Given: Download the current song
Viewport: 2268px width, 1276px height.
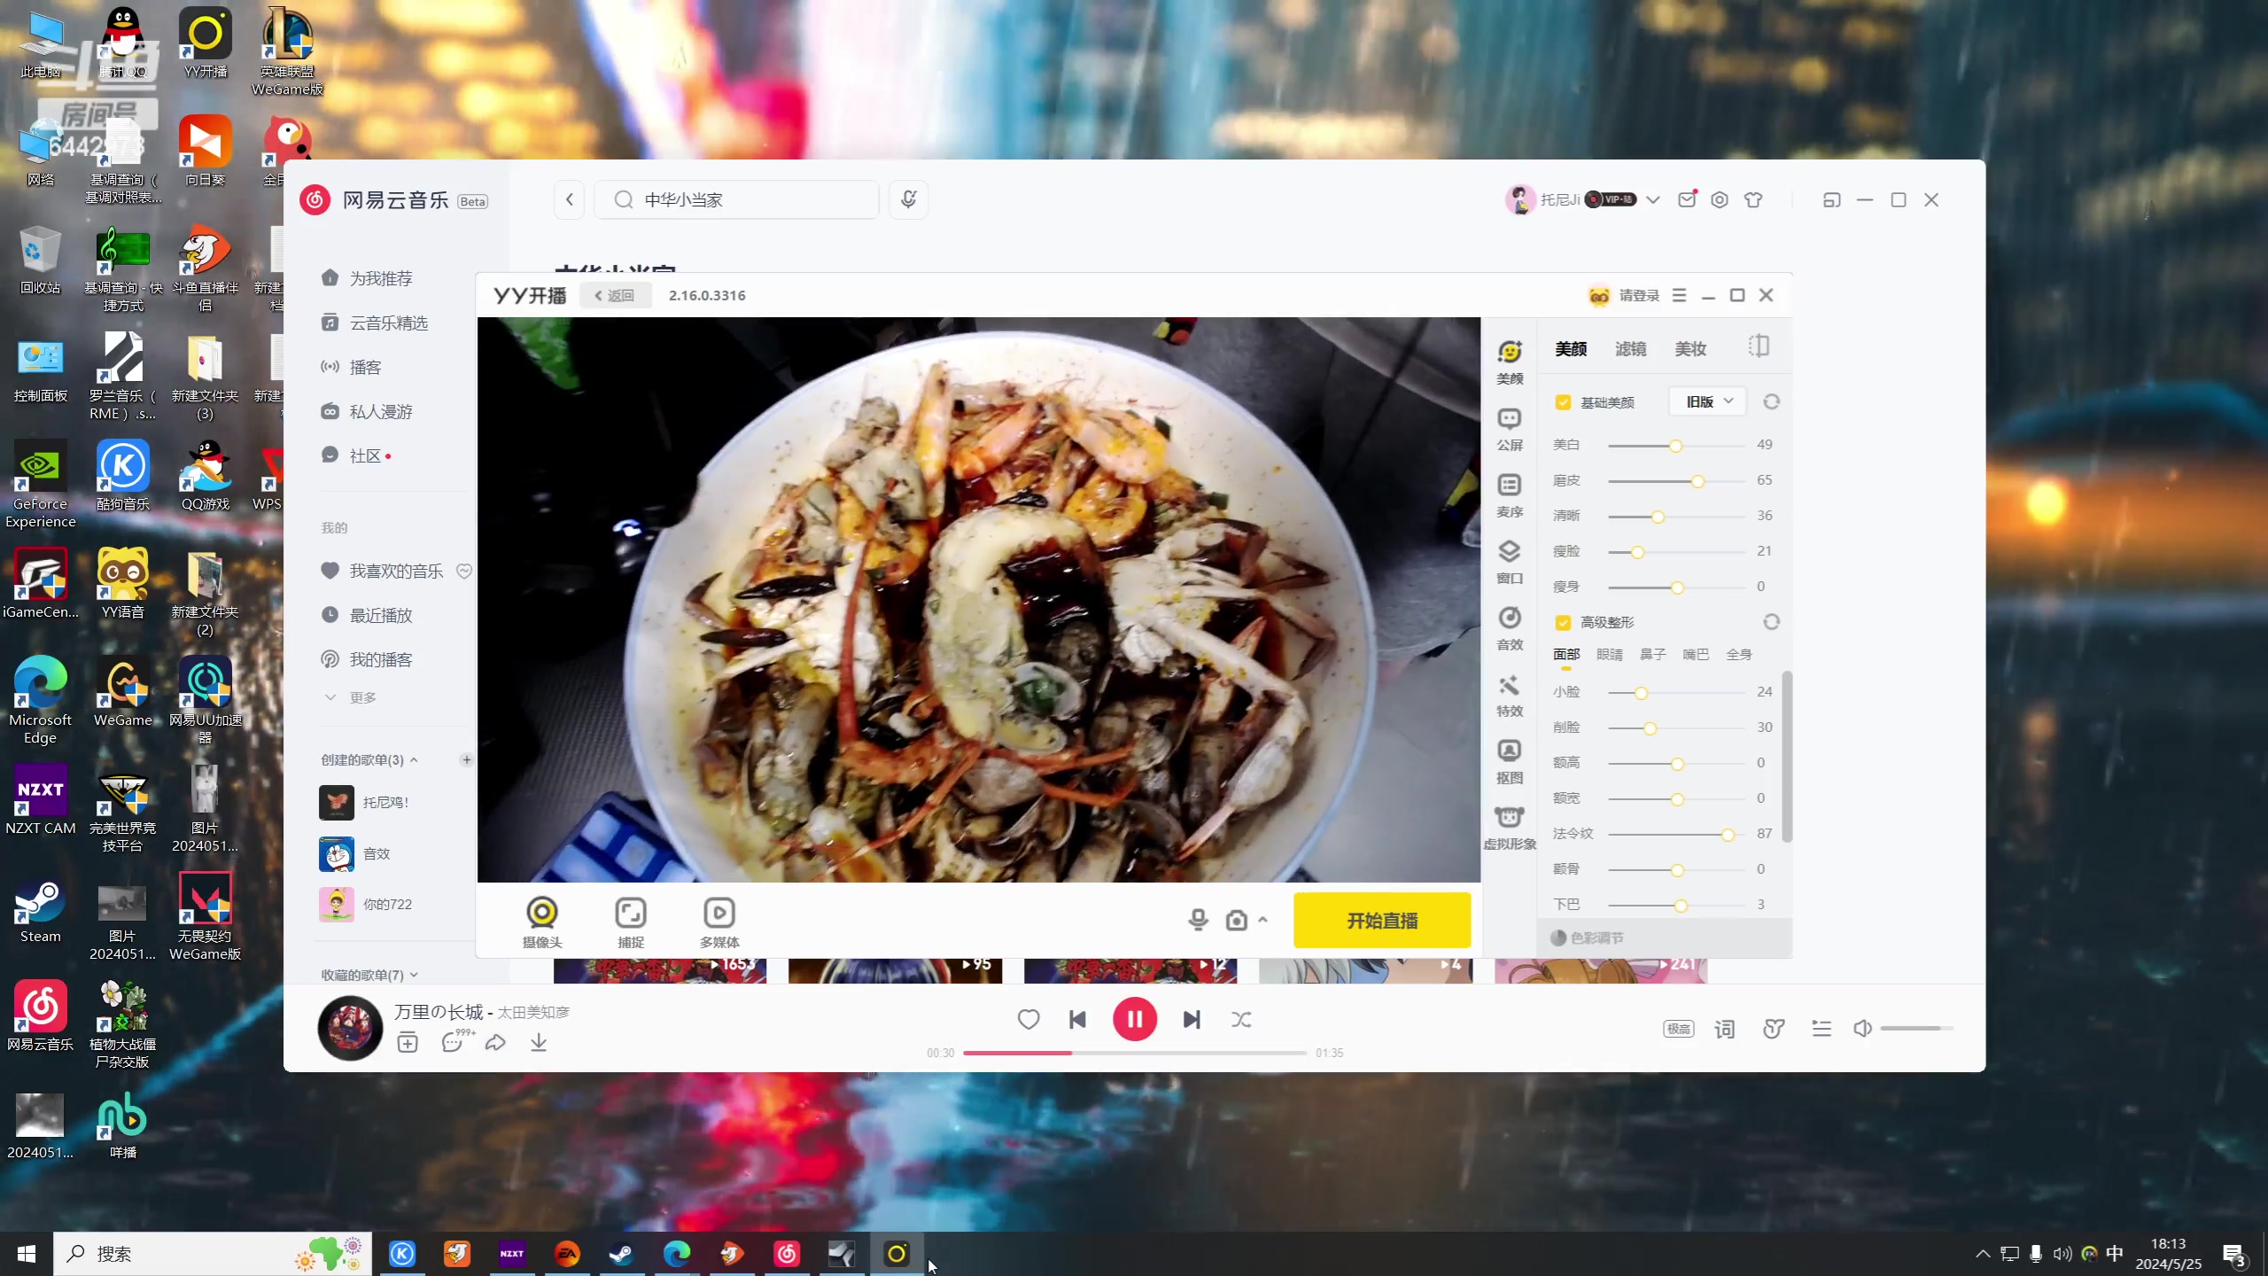Looking at the screenshot, I should coord(539,1043).
